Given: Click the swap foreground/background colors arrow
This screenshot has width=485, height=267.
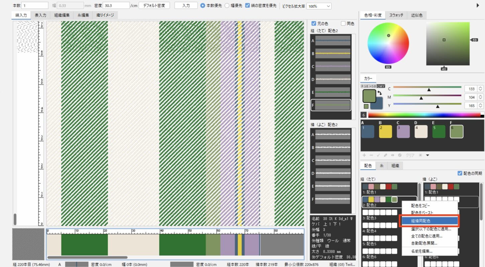Looking at the screenshot, I should 380,93.
